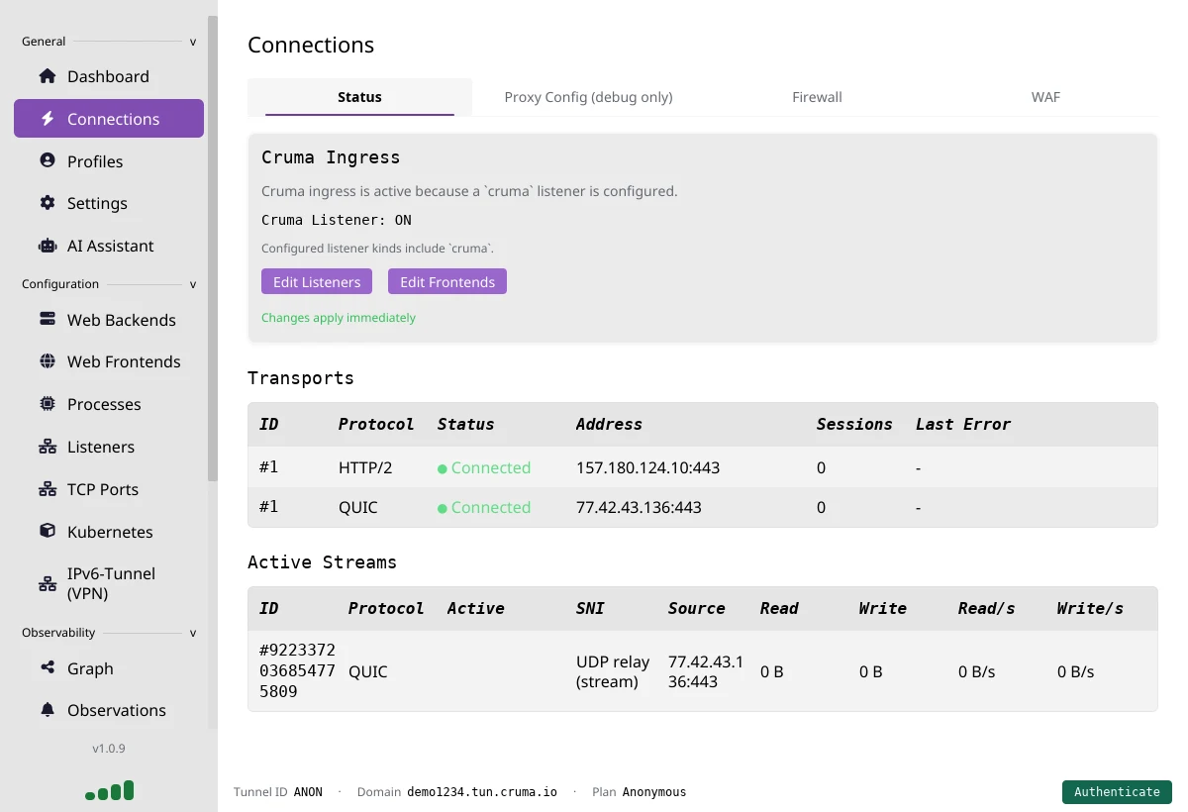Click the active stream ID starting #9223372
Viewport: 1188px width, 812px height.
(297, 671)
